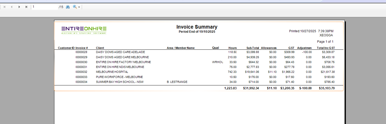386x124 pixels.
Task: Go to the first page of the report
Action: tap(4, 7)
